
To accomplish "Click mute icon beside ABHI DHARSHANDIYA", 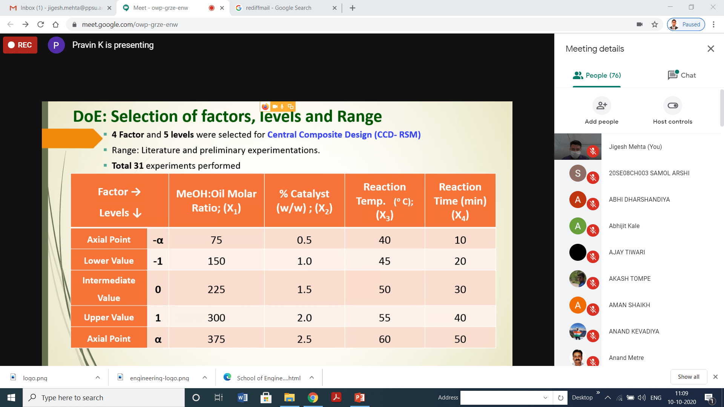I will tap(593, 204).
